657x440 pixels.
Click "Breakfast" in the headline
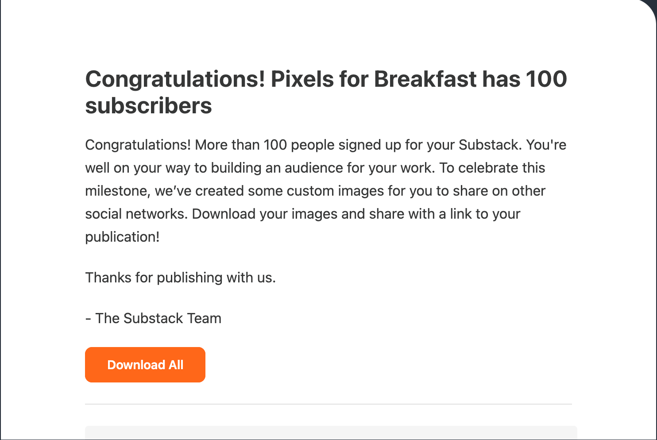tap(425, 79)
